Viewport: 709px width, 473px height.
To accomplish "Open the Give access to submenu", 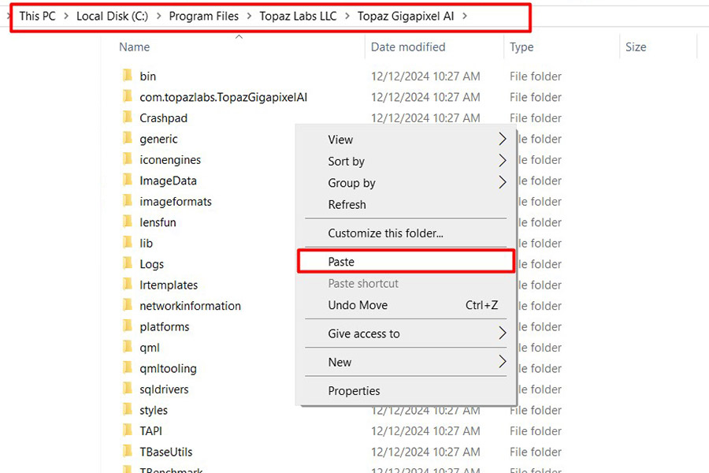I will pyautogui.click(x=406, y=333).
